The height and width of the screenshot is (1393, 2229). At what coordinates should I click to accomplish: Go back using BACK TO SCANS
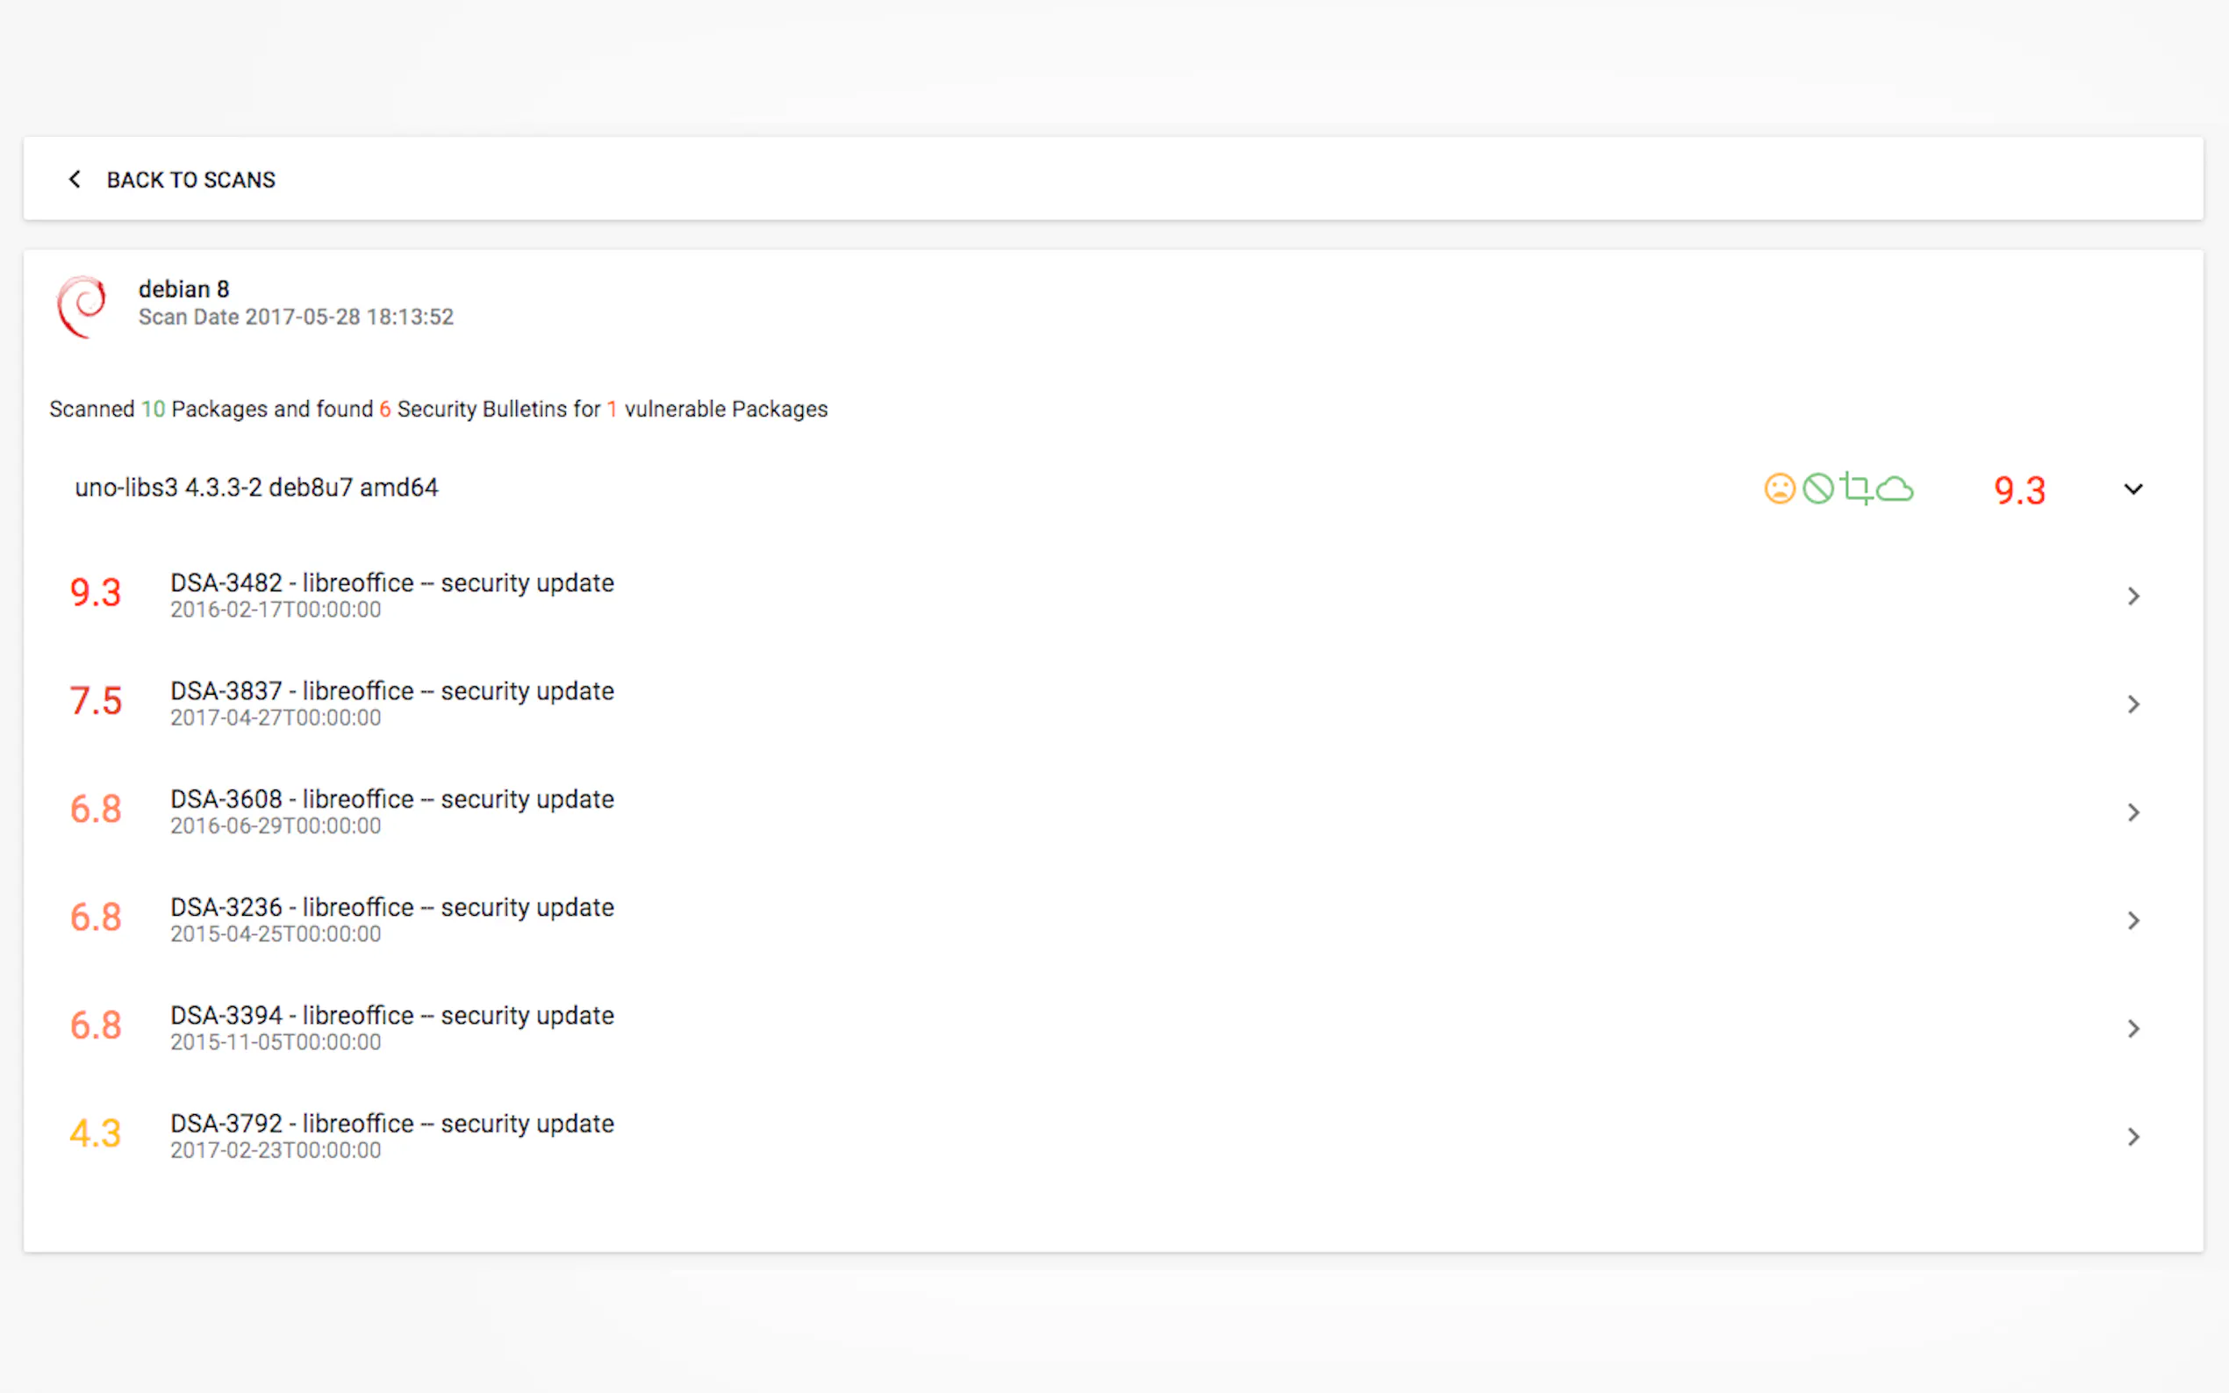(190, 180)
